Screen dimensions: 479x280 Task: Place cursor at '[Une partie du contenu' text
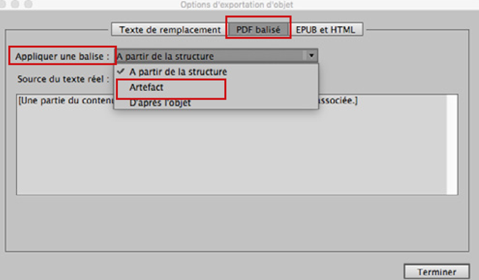pos(65,100)
